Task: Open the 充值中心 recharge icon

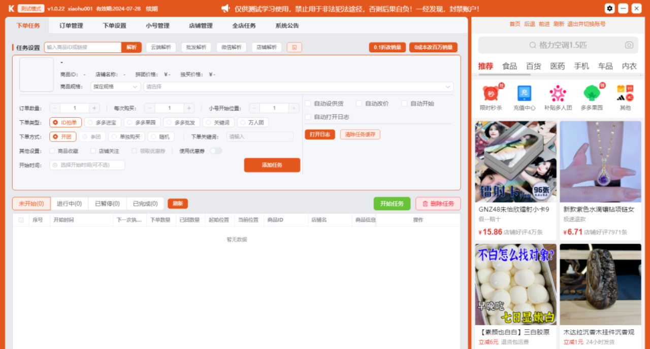Action: pyautogui.click(x=524, y=94)
